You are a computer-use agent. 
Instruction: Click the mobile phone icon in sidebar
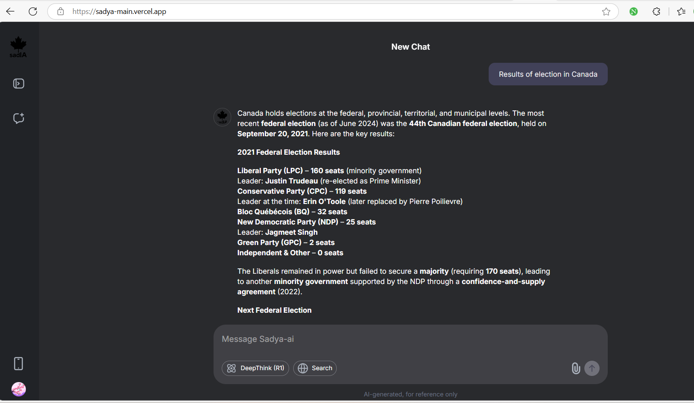coord(18,364)
